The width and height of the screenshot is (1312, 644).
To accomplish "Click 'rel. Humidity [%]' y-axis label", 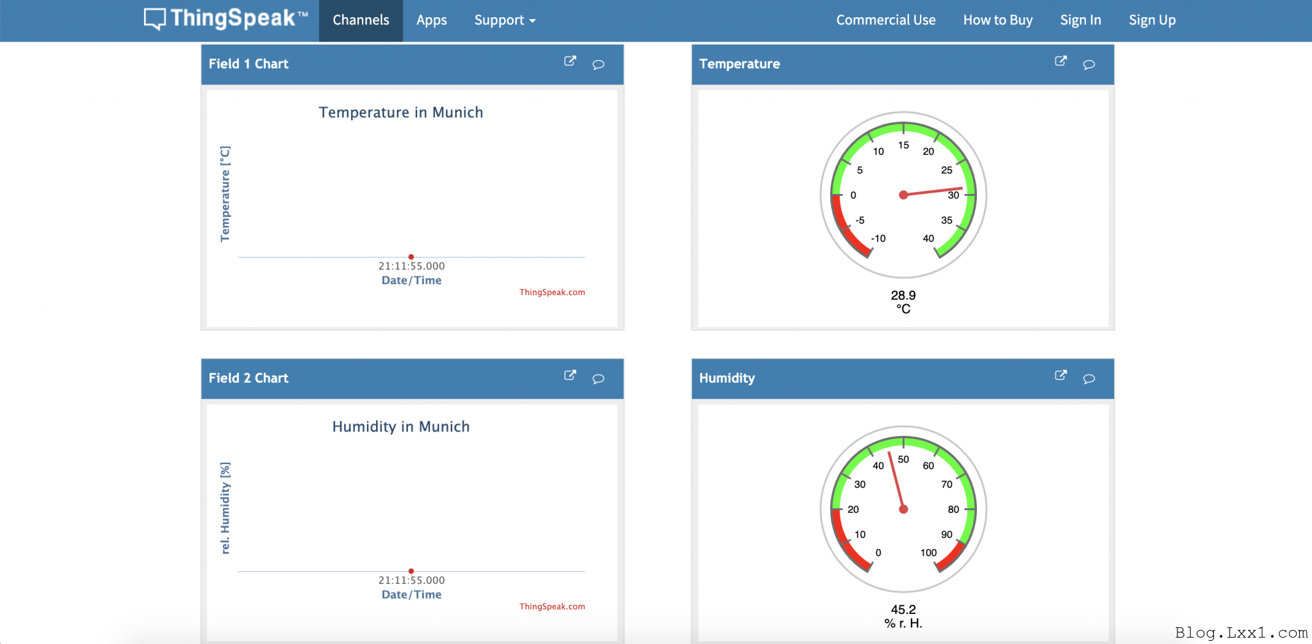I will pos(225,508).
